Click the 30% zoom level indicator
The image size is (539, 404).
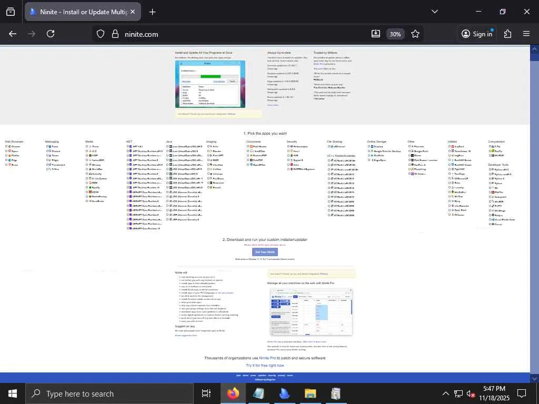pyautogui.click(x=395, y=34)
